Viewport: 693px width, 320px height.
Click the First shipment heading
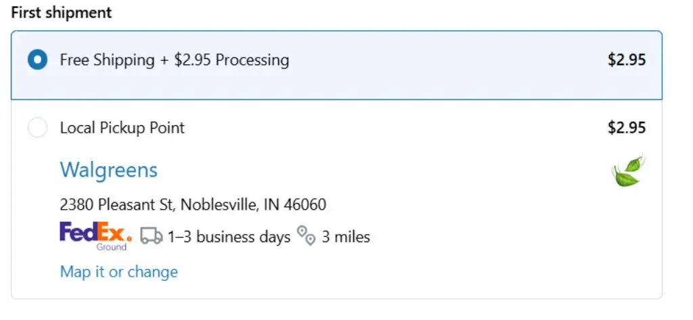(x=62, y=12)
